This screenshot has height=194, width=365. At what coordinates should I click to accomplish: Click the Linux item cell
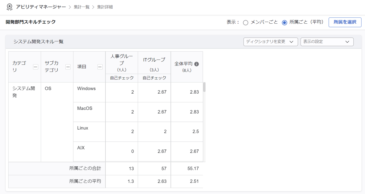click(x=83, y=128)
